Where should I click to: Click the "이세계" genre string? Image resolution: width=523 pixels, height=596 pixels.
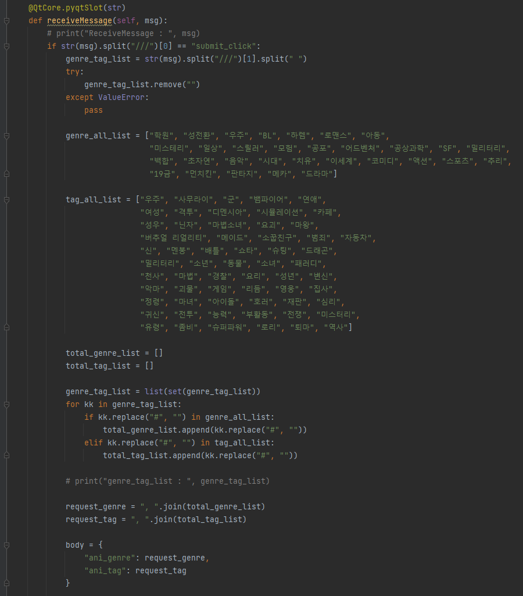pyautogui.click(x=342, y=161)
